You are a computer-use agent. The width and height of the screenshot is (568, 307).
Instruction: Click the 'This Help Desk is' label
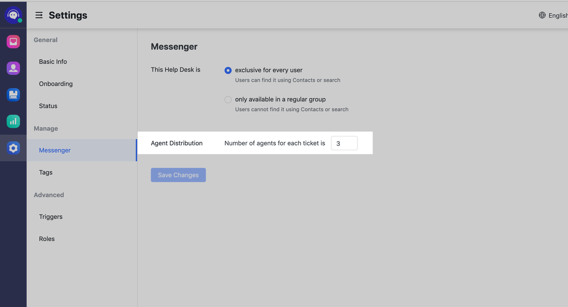tap(176, 69)
